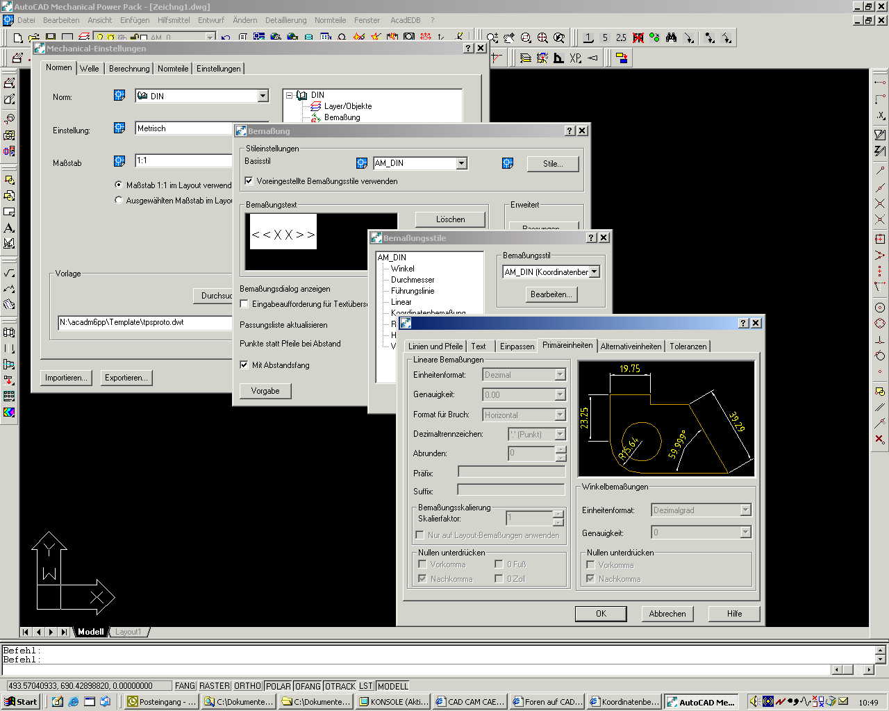Open the Dezimaltrennzeichen dropdown
The width and height of the screenshot is (889, 711).
click(x=560, y=434)
